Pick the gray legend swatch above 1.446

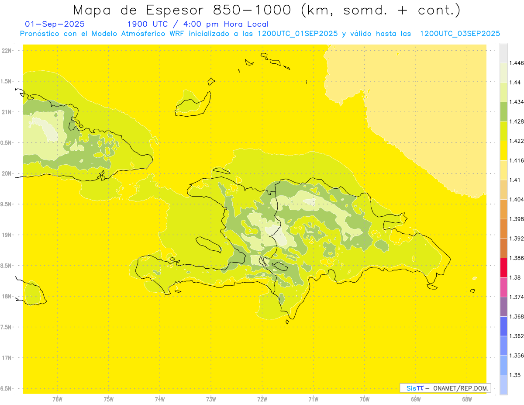pos(503,53)
